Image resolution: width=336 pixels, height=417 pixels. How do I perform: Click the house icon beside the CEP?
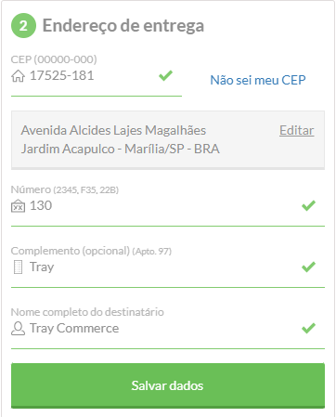[18, 76]
